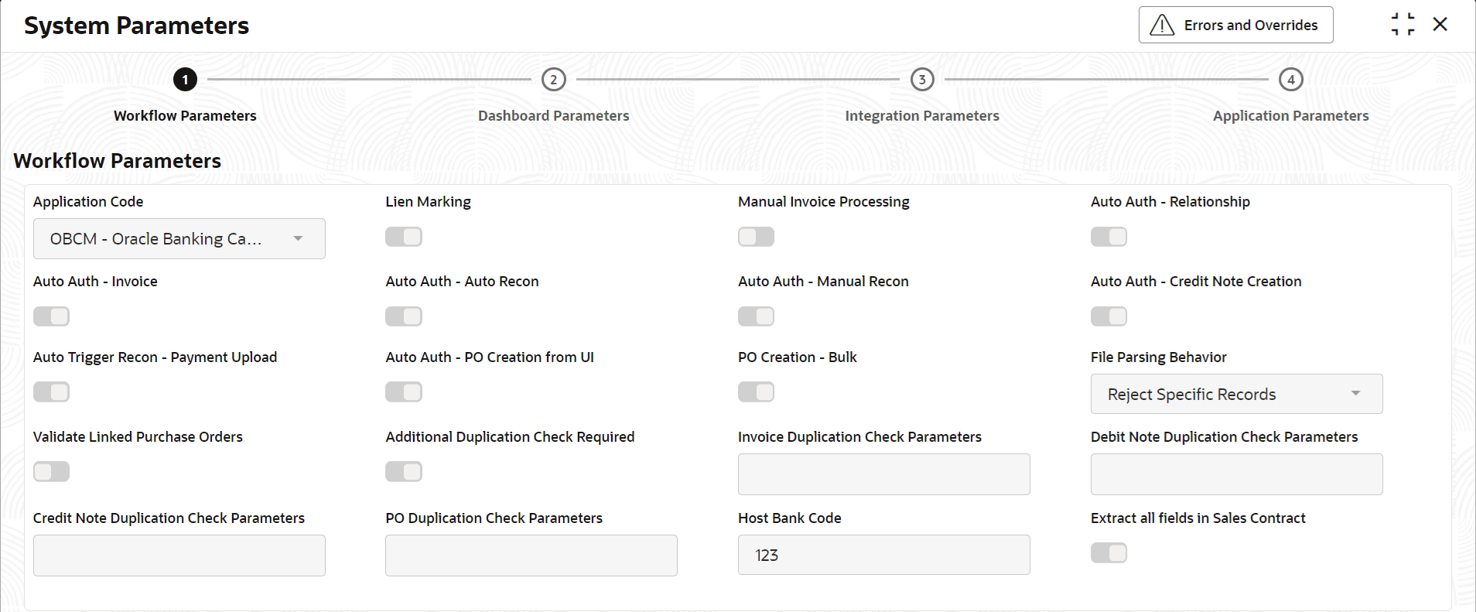Click the step 3 circle icon
Image resolution: width=1476 pixels, height=612 pixels.
(x=922, y=80)
